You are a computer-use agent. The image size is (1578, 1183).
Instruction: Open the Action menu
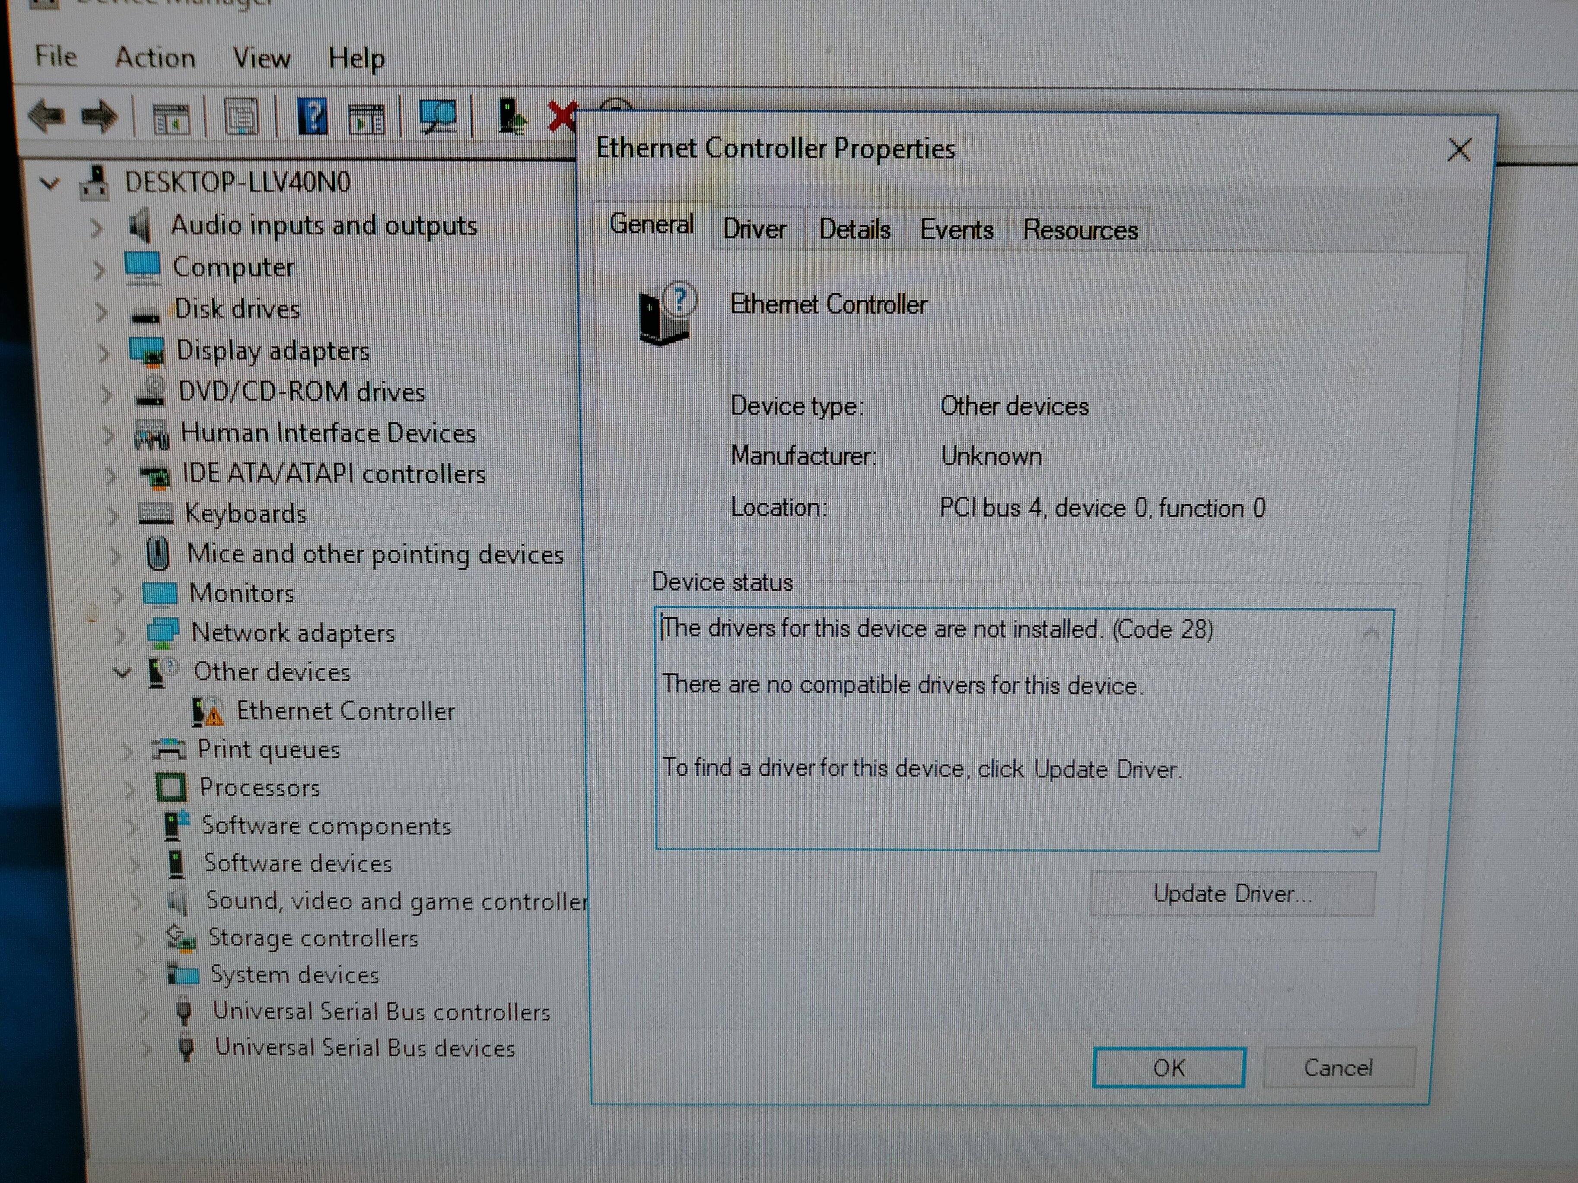point(155,58)
